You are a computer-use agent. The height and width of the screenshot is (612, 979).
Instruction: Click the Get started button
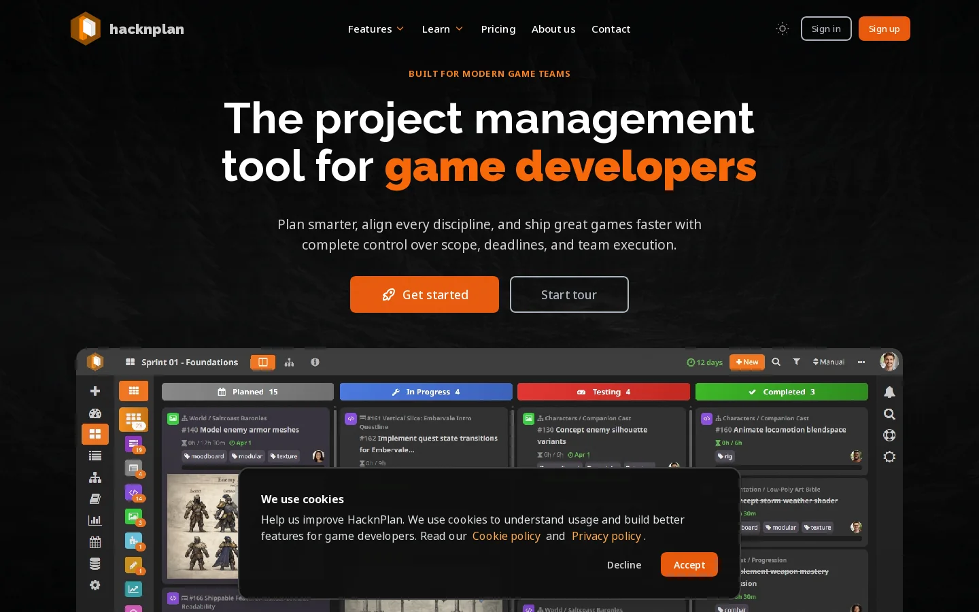coord(424,294)
